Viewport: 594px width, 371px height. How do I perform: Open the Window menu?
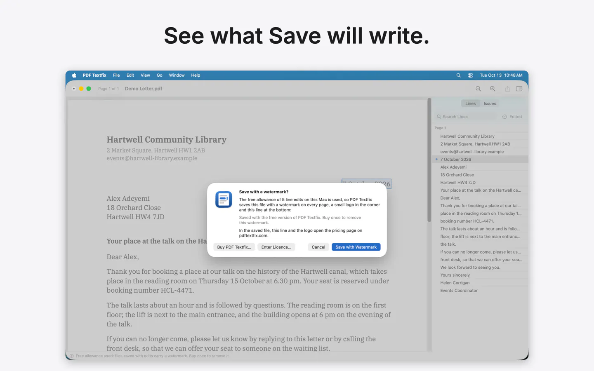pyautogui.click(x=177, y=75)
